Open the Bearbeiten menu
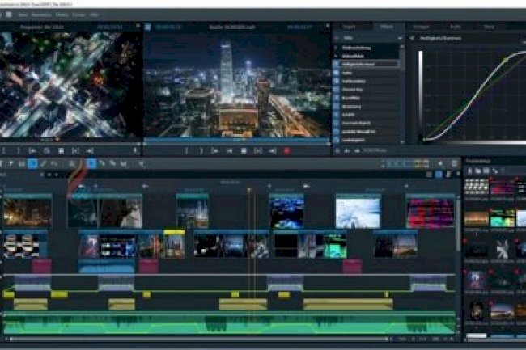This screenshot has width=526, height=350. click(41, 15)
